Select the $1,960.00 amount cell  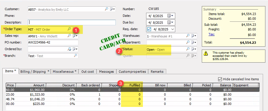31,90
